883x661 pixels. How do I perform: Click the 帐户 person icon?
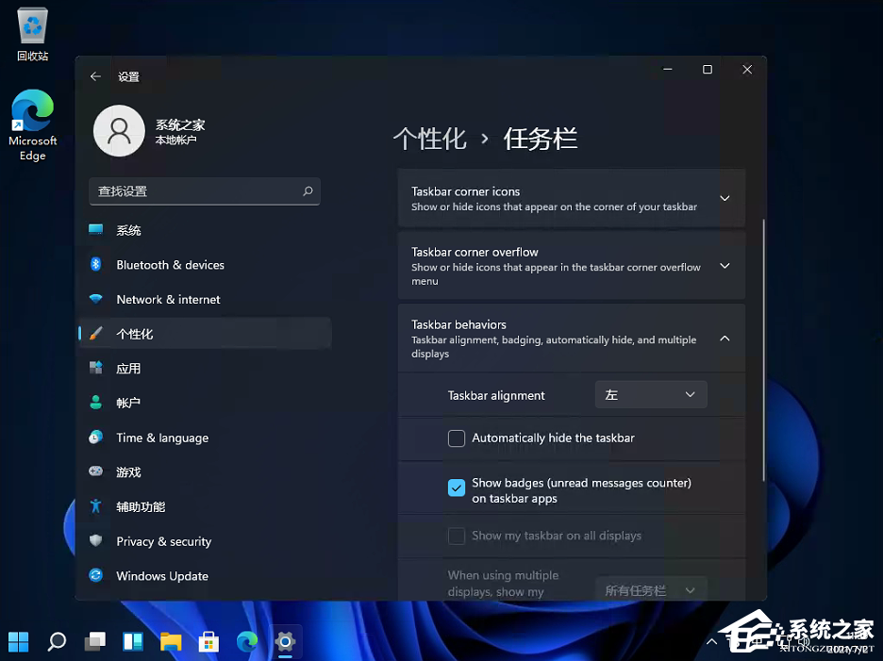pos(96,402)
